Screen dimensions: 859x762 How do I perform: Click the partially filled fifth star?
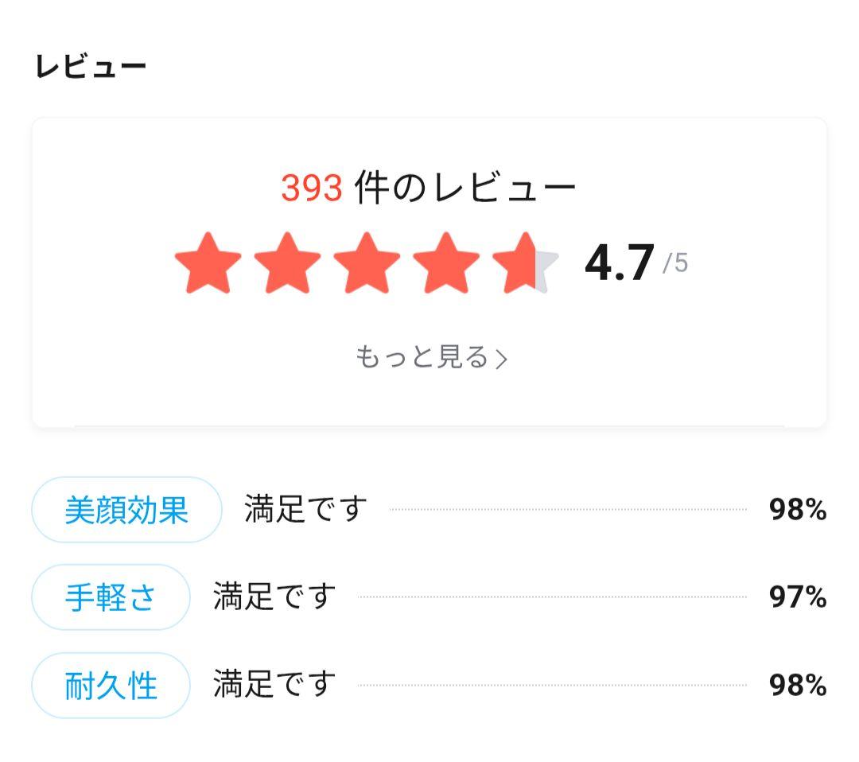pos(525,263)
